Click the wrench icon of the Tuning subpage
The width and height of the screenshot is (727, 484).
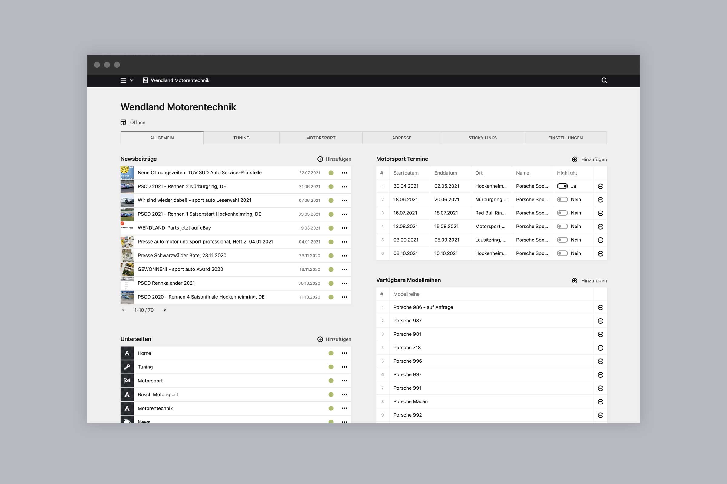[x=127, y=367]
